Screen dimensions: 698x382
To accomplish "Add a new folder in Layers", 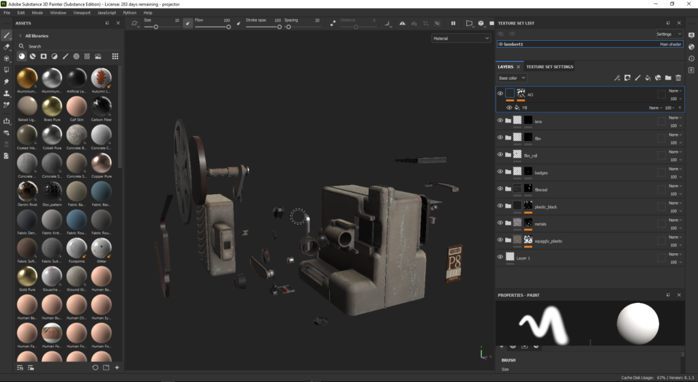I will click(668, 78).
